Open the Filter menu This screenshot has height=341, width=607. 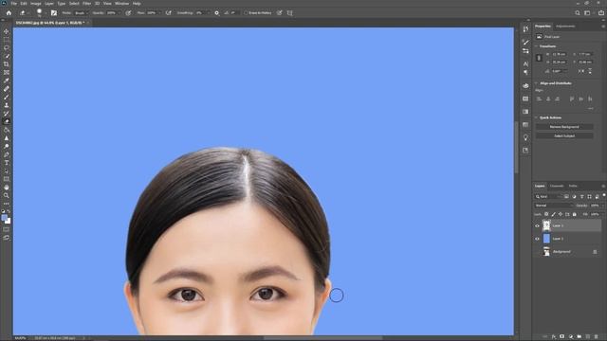[x=86, y=4]
